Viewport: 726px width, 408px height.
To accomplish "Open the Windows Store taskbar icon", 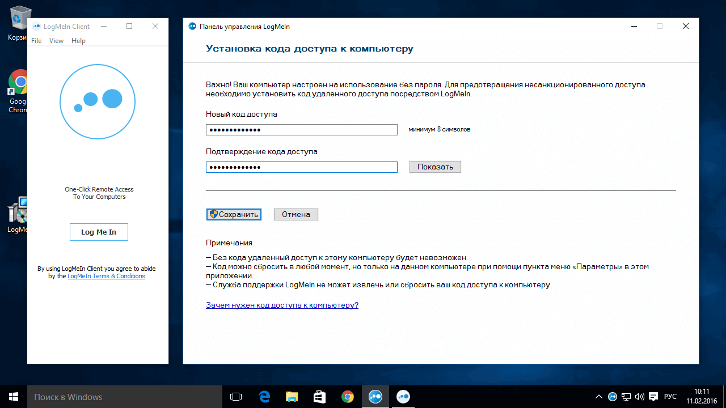I will [319, 397].
